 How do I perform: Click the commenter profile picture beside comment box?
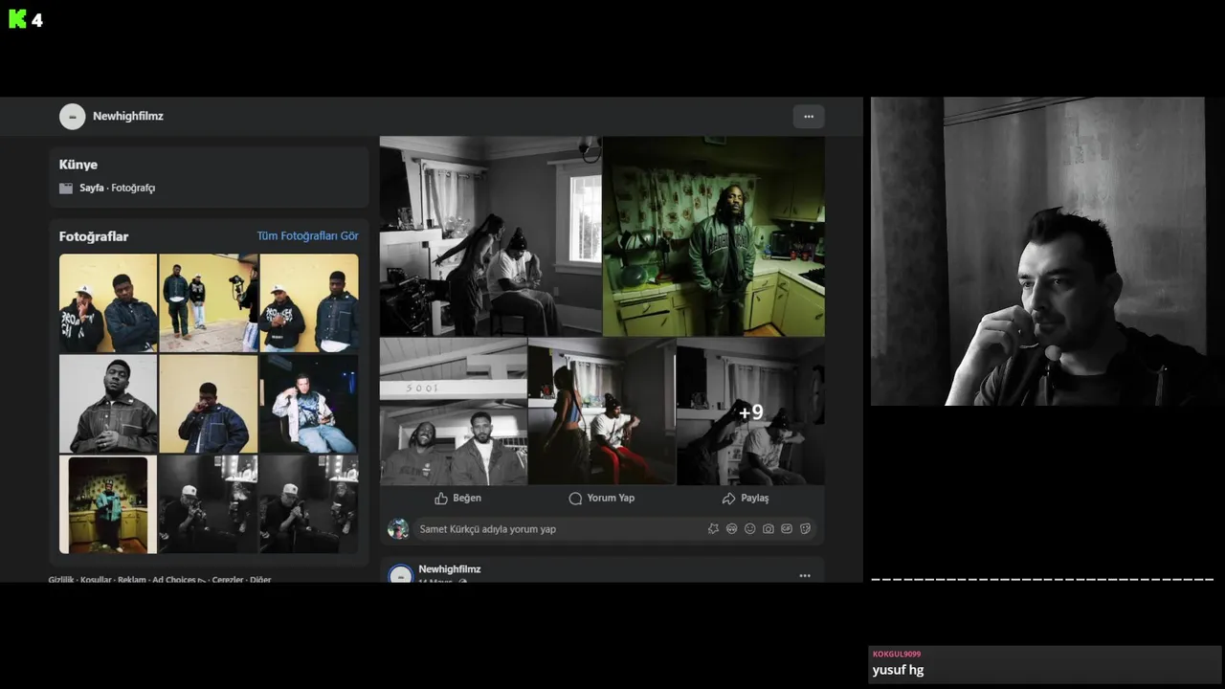(398, 528)
